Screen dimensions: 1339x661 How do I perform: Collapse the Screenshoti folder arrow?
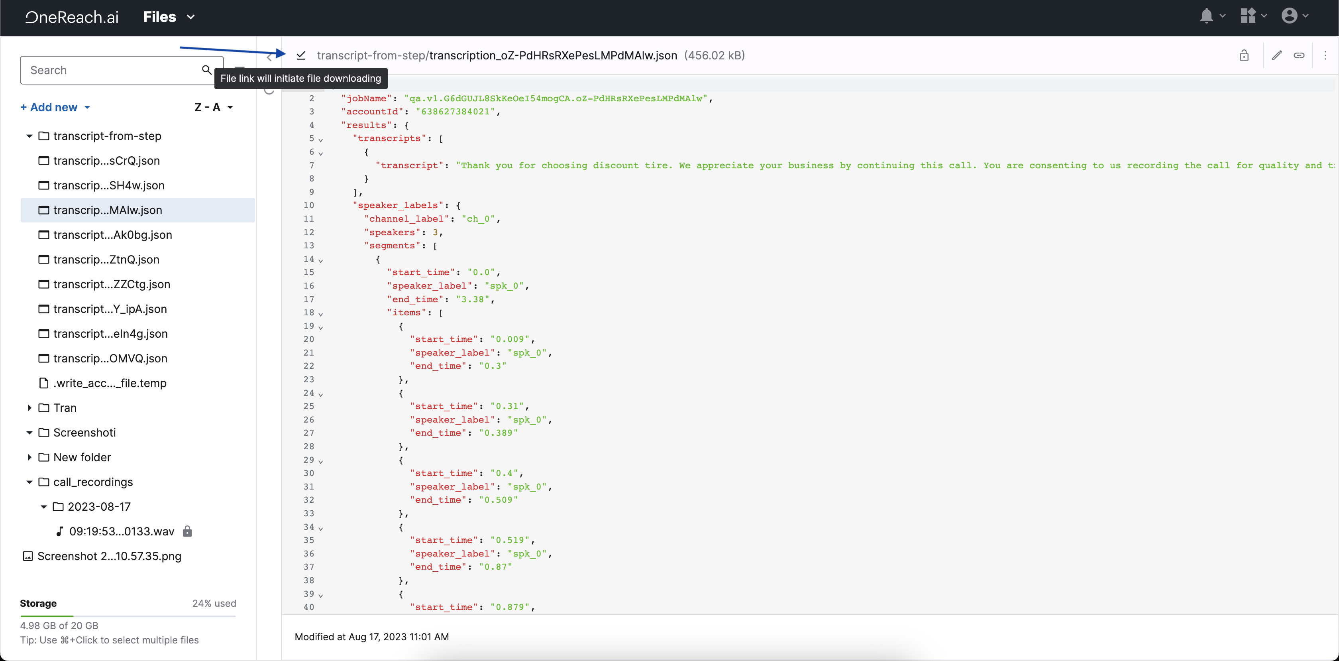pos(29,432)
